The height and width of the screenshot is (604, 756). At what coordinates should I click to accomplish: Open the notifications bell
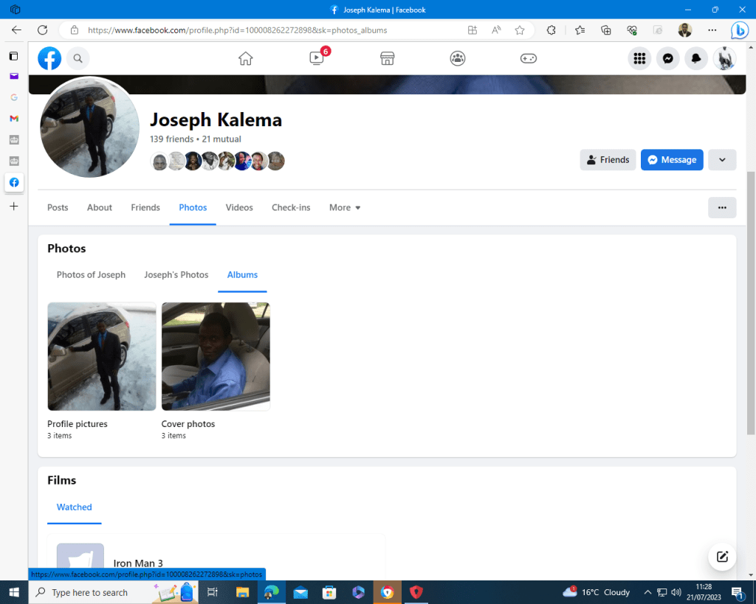(x=696, y=59)
